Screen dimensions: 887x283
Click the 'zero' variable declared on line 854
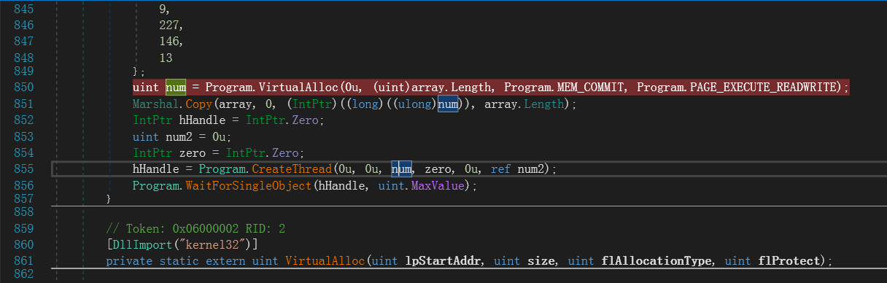(192, 153)
